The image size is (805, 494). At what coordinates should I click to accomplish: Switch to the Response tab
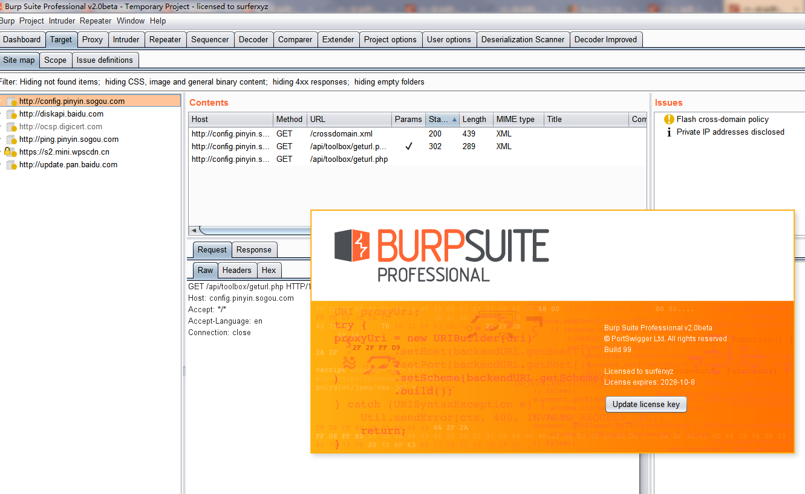click(x=254, y=249)
